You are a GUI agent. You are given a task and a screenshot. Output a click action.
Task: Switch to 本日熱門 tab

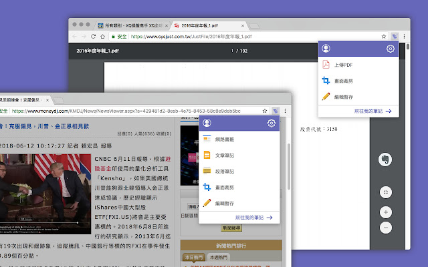click(194, 257)
